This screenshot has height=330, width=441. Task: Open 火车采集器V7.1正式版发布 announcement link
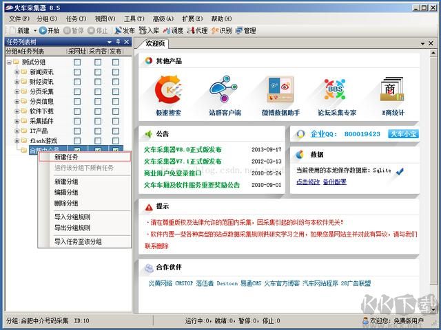tap(183, 162)
